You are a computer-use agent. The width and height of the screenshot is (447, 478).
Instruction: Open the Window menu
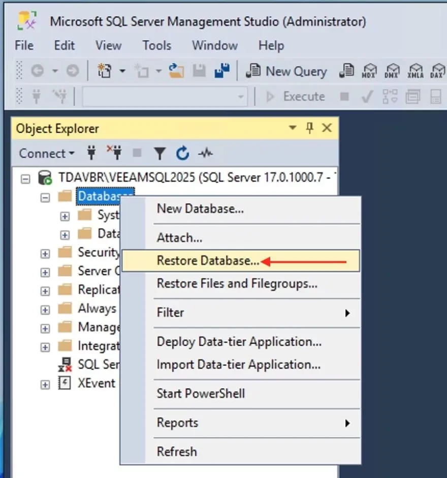click(x=215, y=45)
